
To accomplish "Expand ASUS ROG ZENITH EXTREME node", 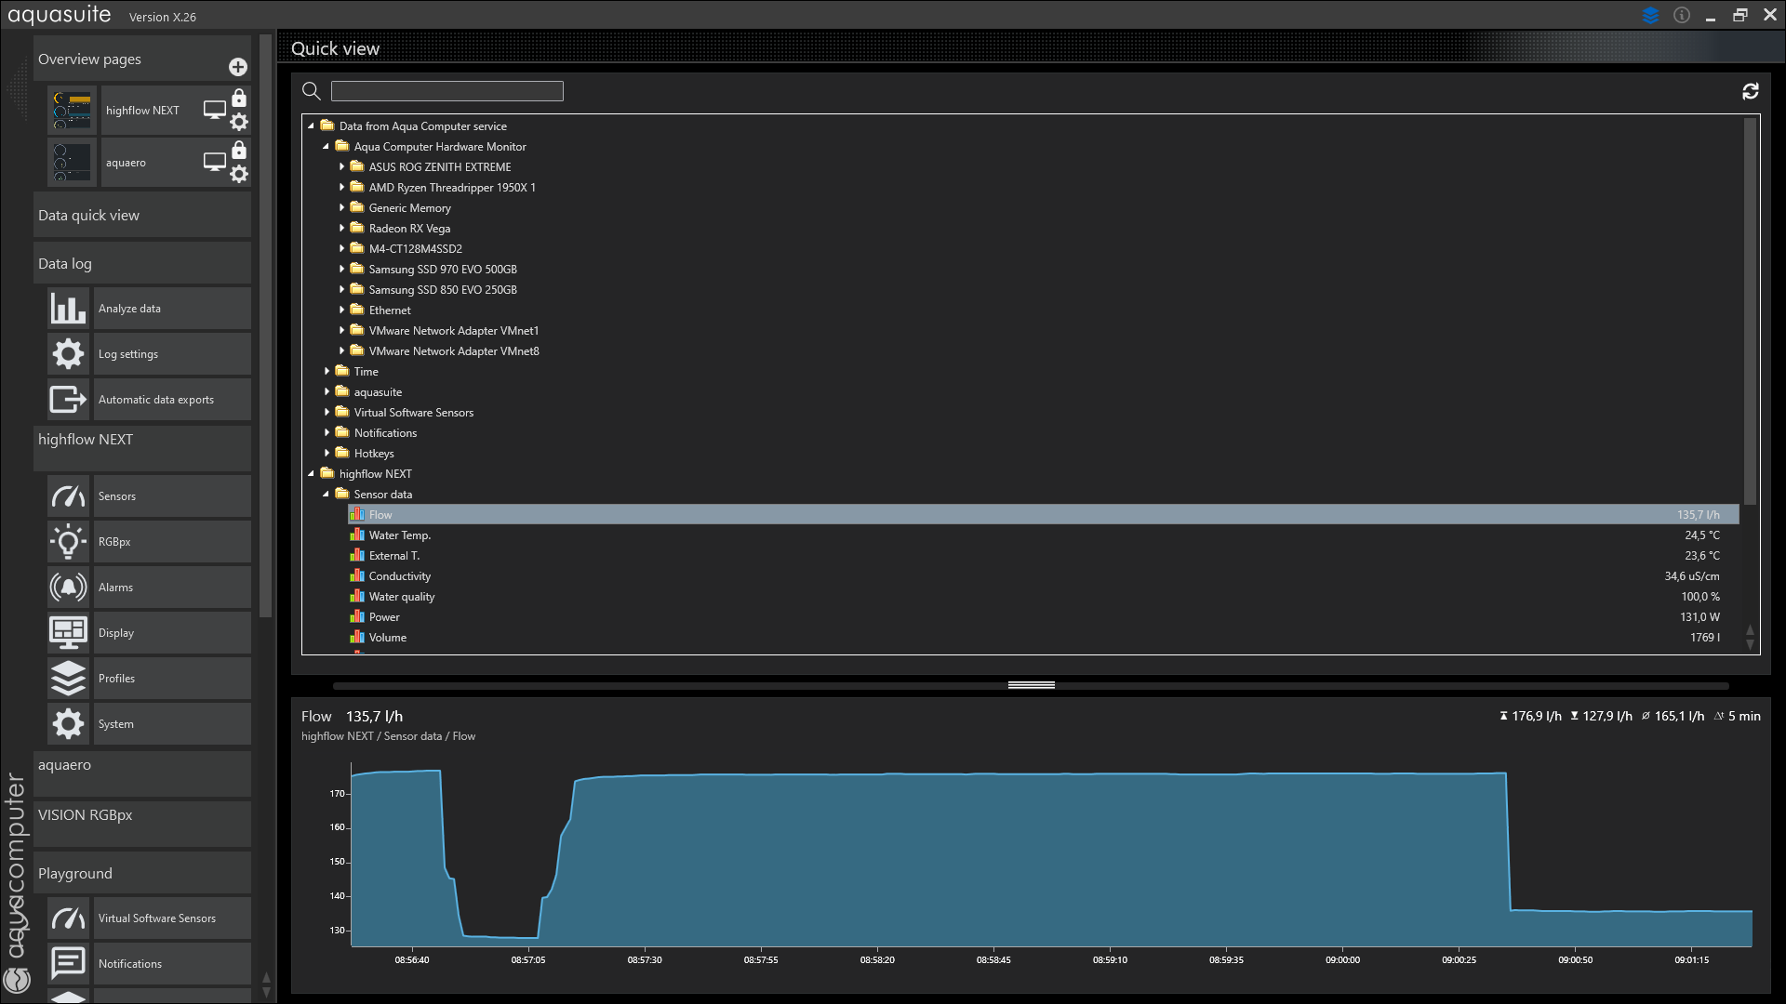I will (x=341, y=166).
